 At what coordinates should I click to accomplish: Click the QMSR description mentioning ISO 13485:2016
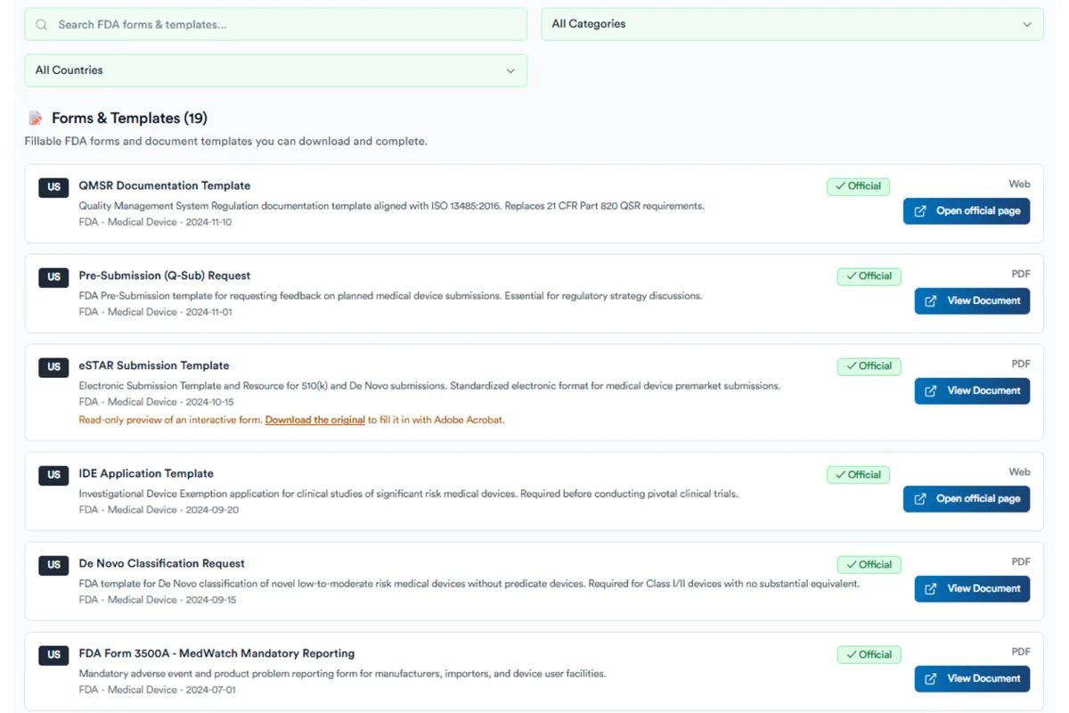392,207
